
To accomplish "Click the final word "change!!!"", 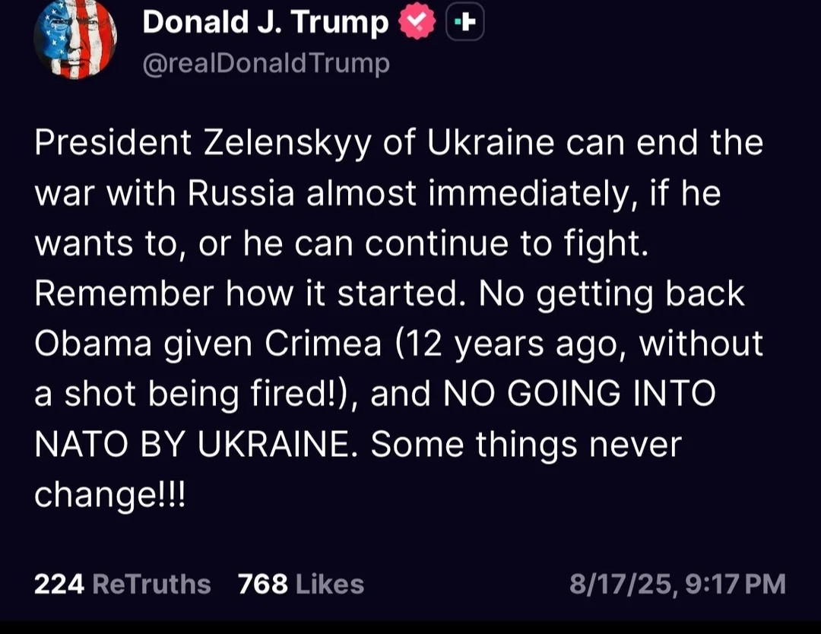I will coord(110,495).
